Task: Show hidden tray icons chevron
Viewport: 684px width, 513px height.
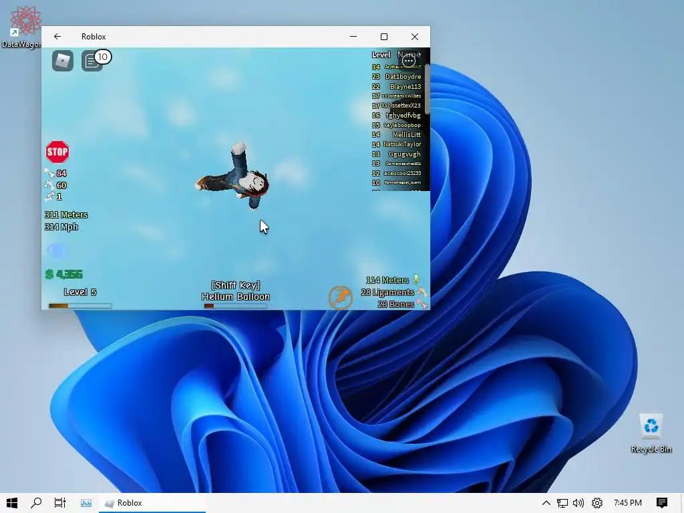Action: pos(546,503)
